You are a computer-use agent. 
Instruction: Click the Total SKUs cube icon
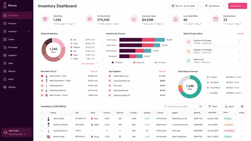point(45,19)
